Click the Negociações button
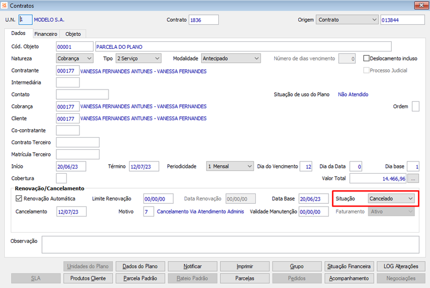The width and height of the screenshot is (430, 288). click(401, 278)
